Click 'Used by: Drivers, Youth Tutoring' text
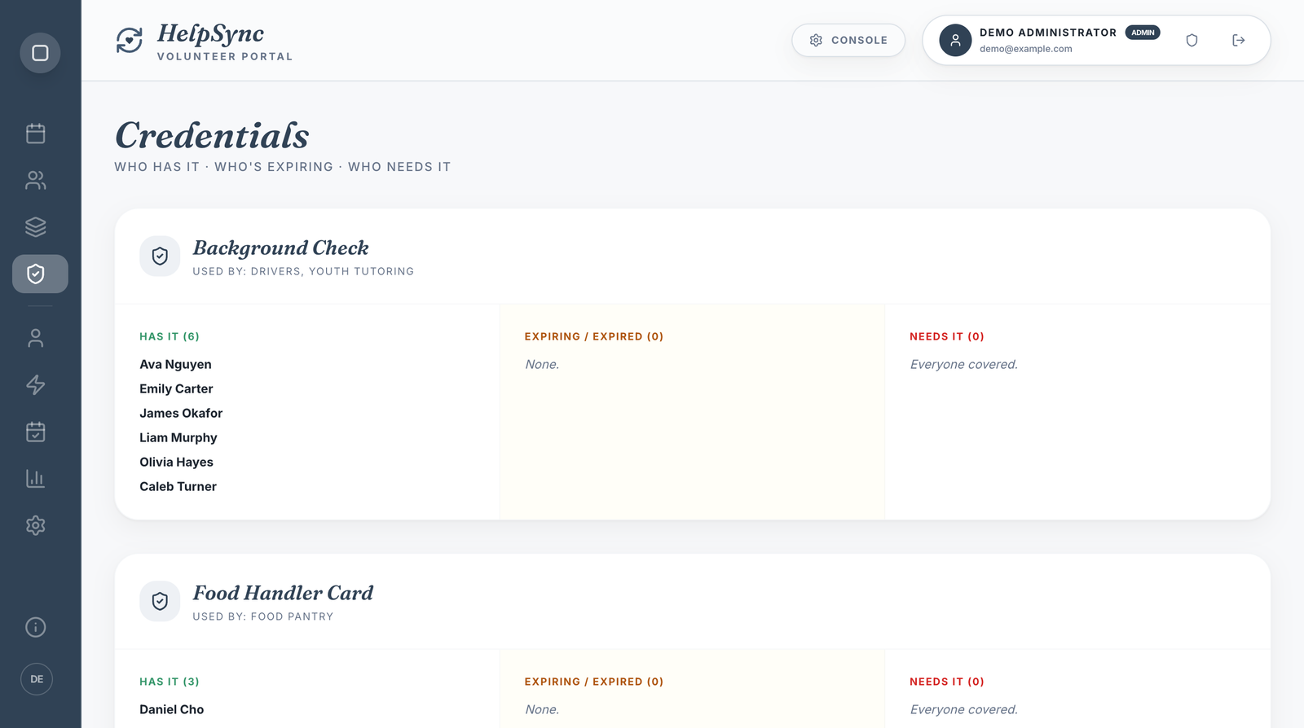Screen dimensions: 1304x728 coord(303,271)
